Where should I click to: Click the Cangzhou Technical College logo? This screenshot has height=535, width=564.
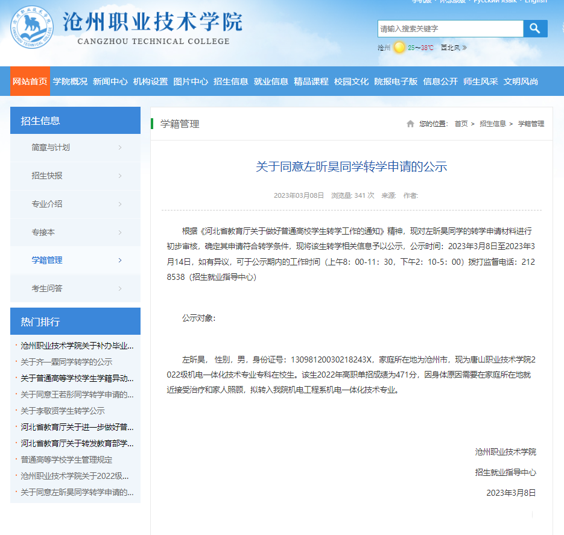(x=31, y=28)
